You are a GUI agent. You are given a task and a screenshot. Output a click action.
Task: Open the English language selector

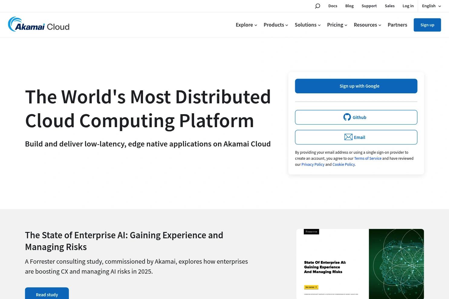[x=431, y=6]
